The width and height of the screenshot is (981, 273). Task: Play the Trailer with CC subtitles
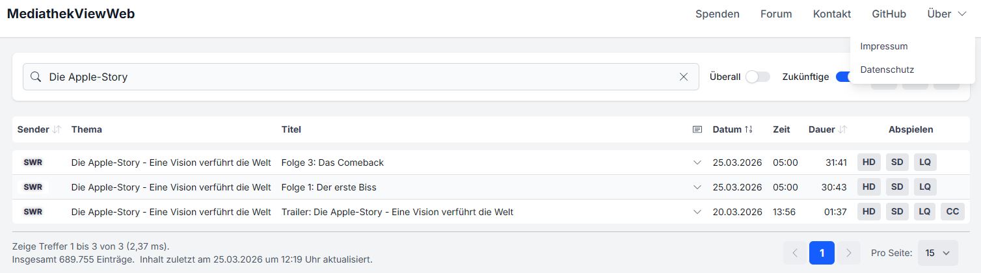[x=952, y=212]
